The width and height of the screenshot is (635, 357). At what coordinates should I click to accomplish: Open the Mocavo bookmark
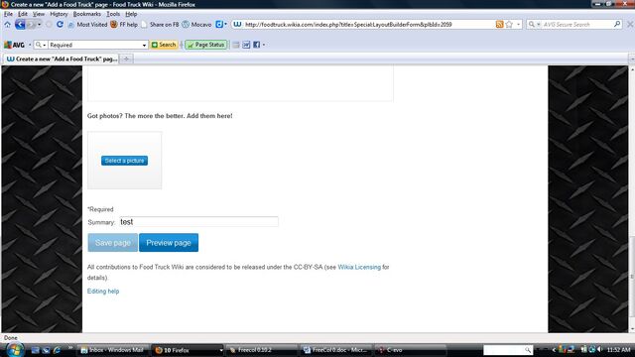pyautogui.click(x=196, y=24)
